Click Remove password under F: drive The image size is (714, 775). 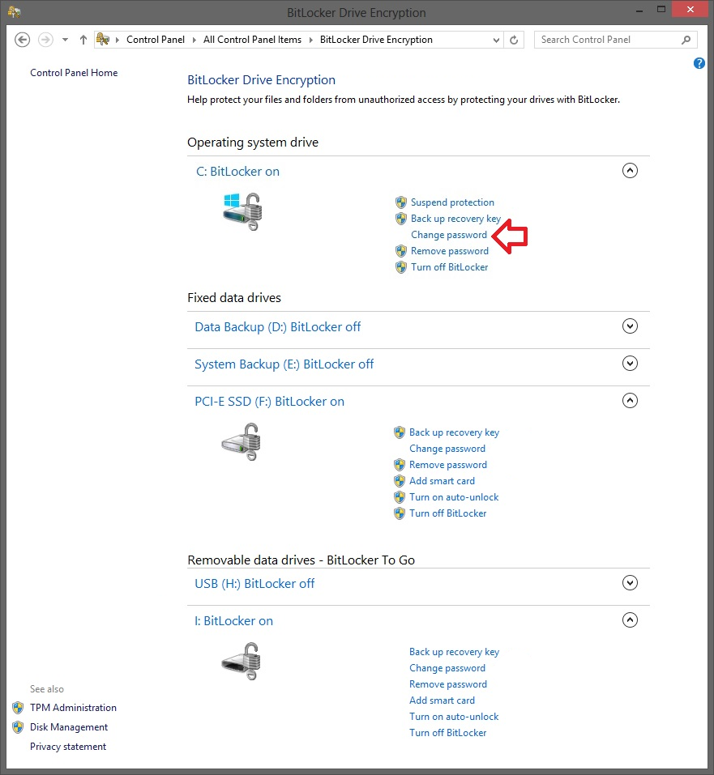(x=448, y=465)
